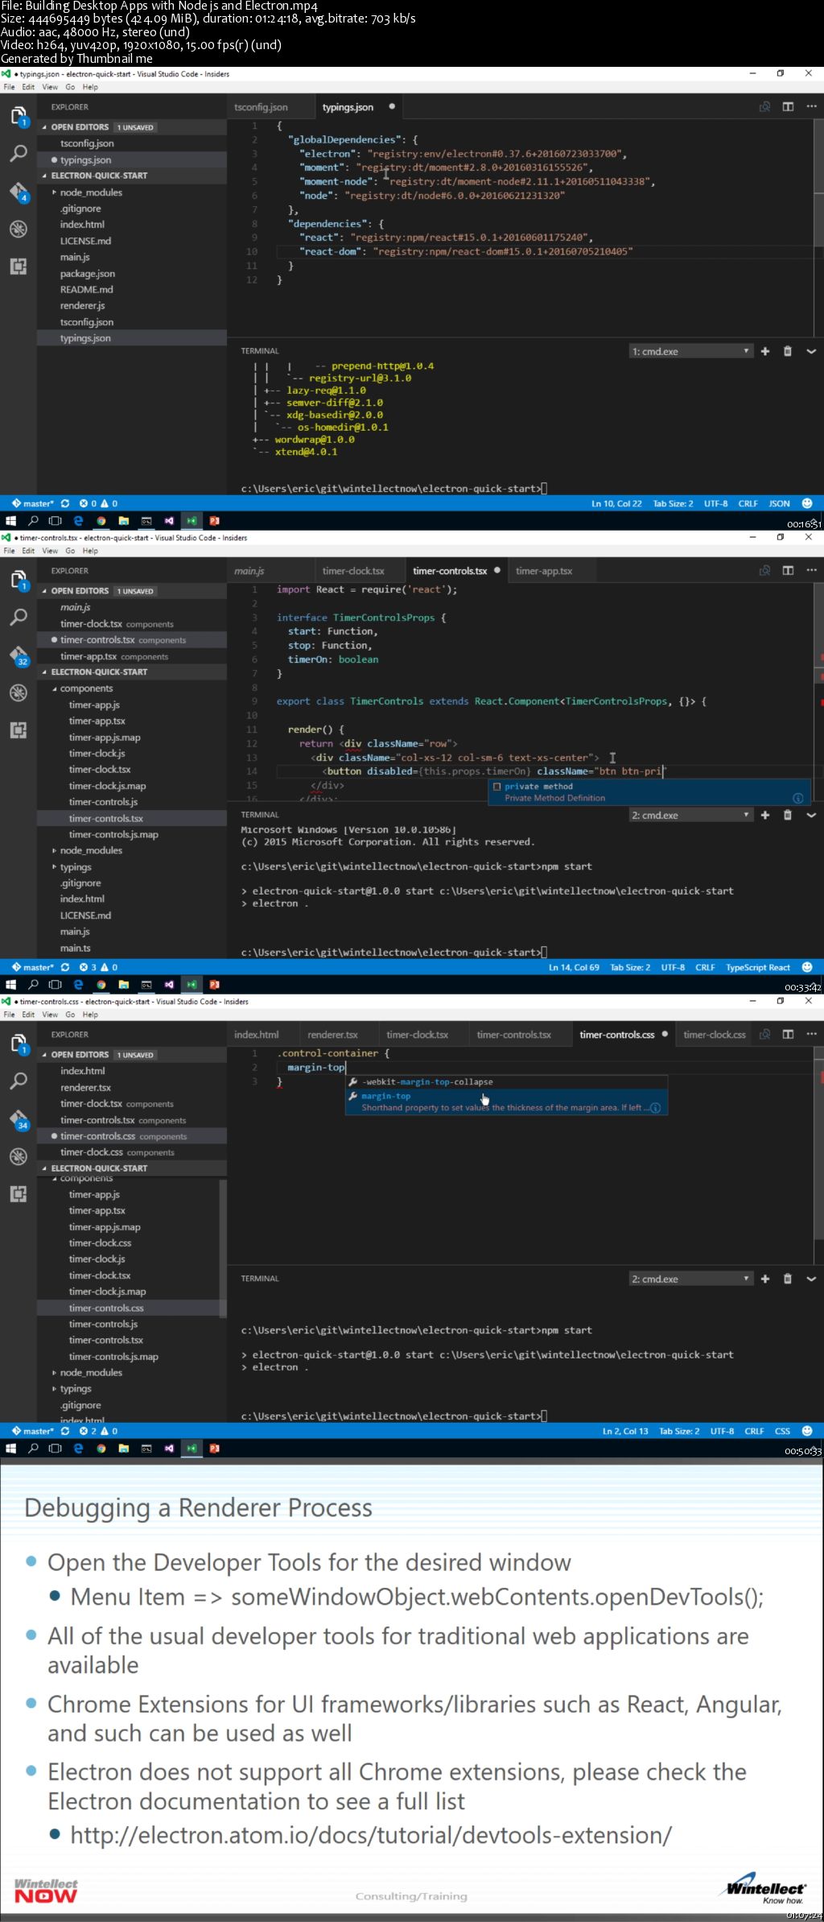
Task: Click explorer scrollbar in timer-controls.css window
Action: click(x=223, y=1248)
